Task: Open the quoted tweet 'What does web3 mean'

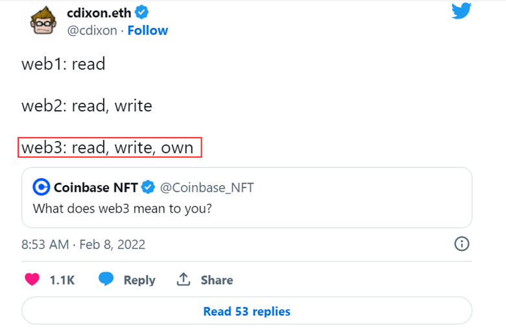Action: (123, 209)
